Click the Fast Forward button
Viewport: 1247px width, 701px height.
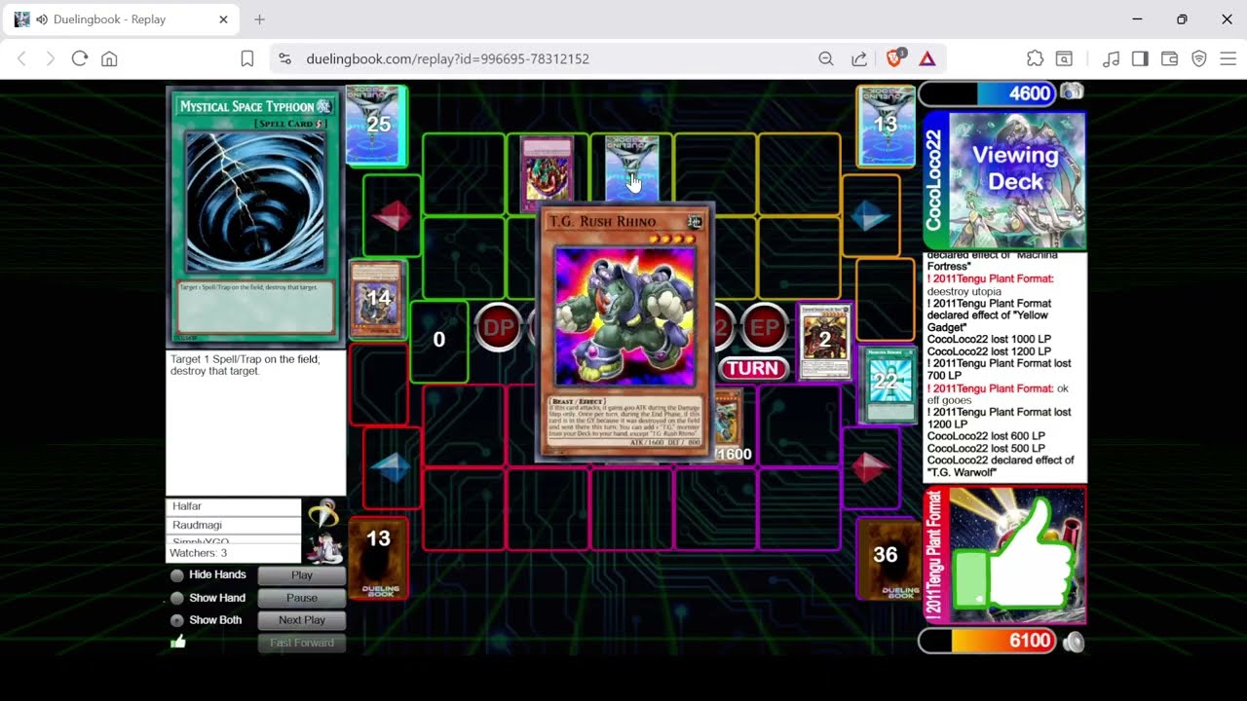302,643
